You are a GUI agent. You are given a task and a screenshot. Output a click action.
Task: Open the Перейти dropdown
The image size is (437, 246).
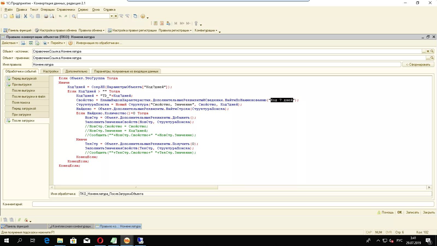pos(58,43)
